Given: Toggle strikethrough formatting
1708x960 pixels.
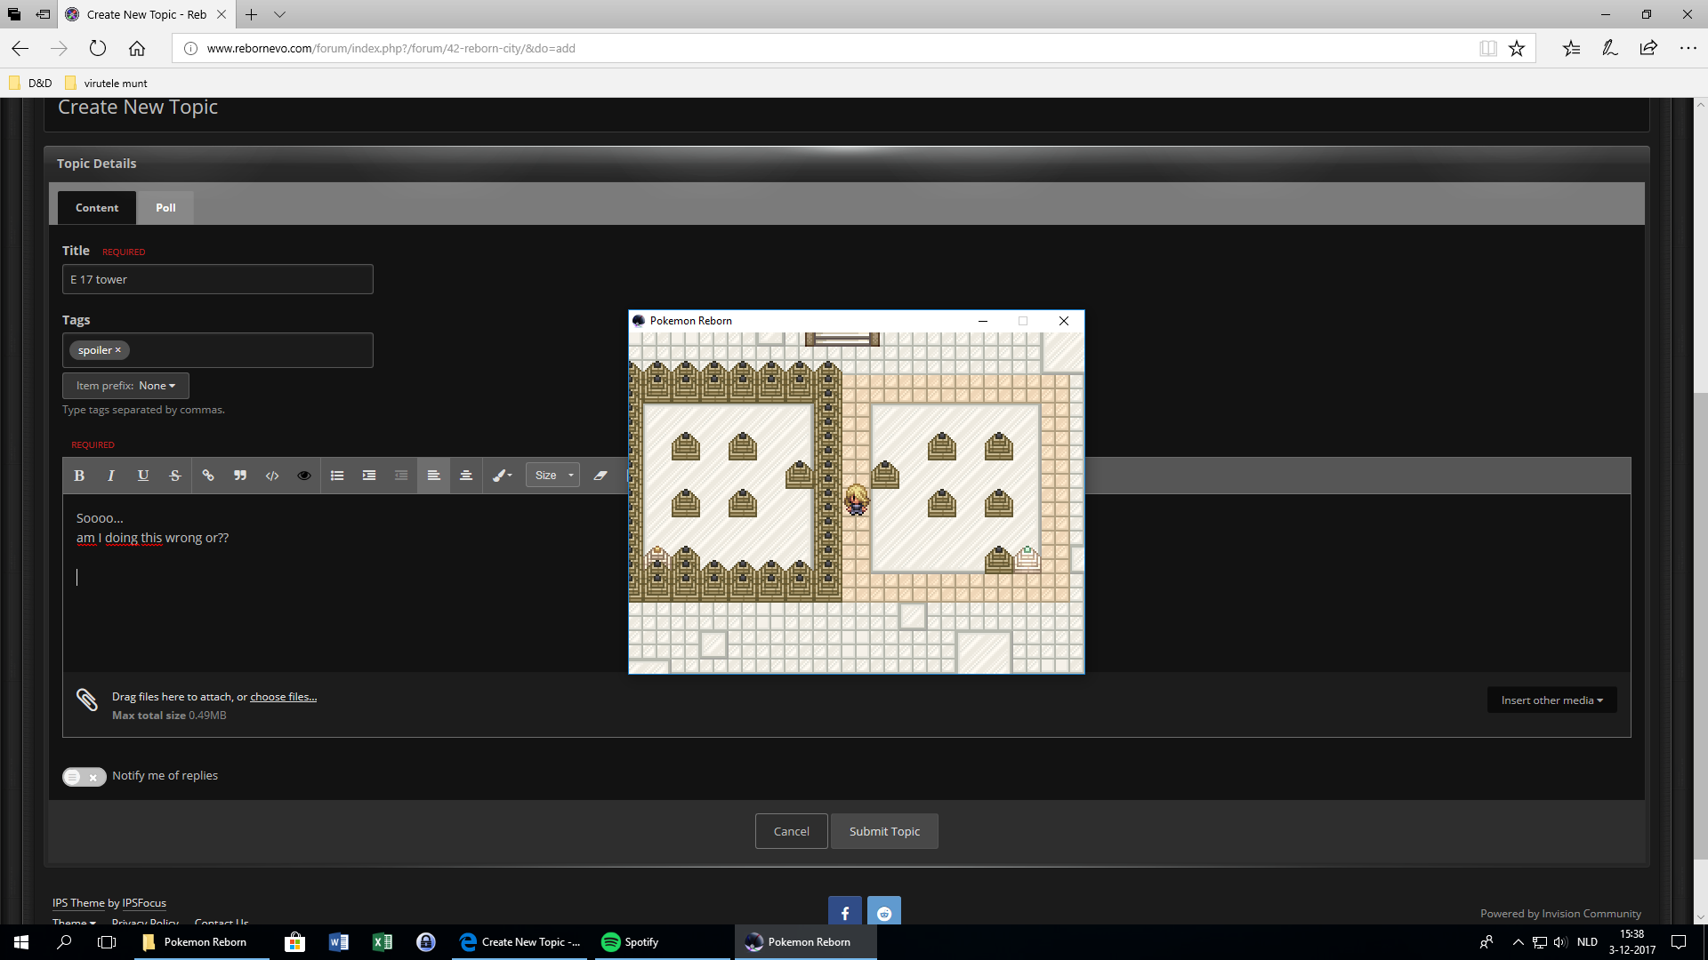Looking at the screenshot, I should (175, 476).
